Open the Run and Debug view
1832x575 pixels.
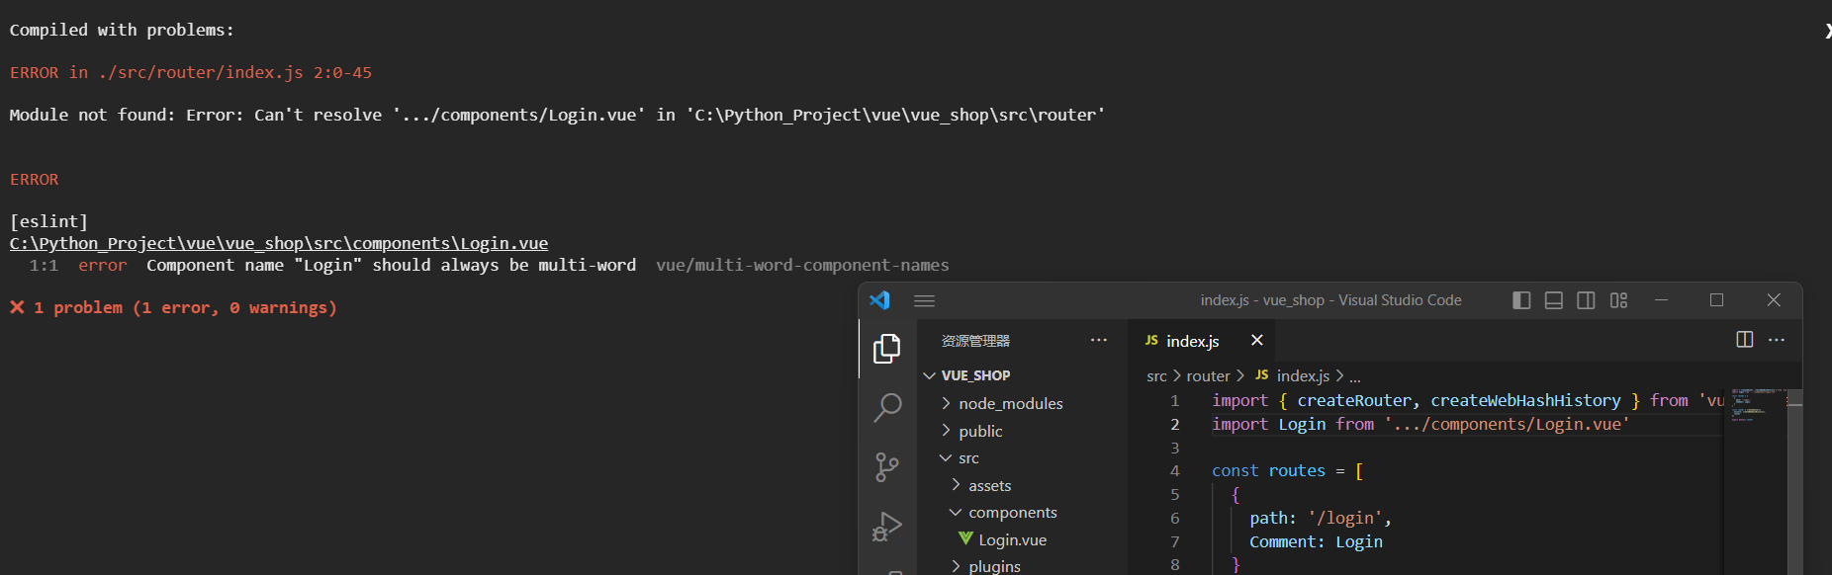coord(887,526)
